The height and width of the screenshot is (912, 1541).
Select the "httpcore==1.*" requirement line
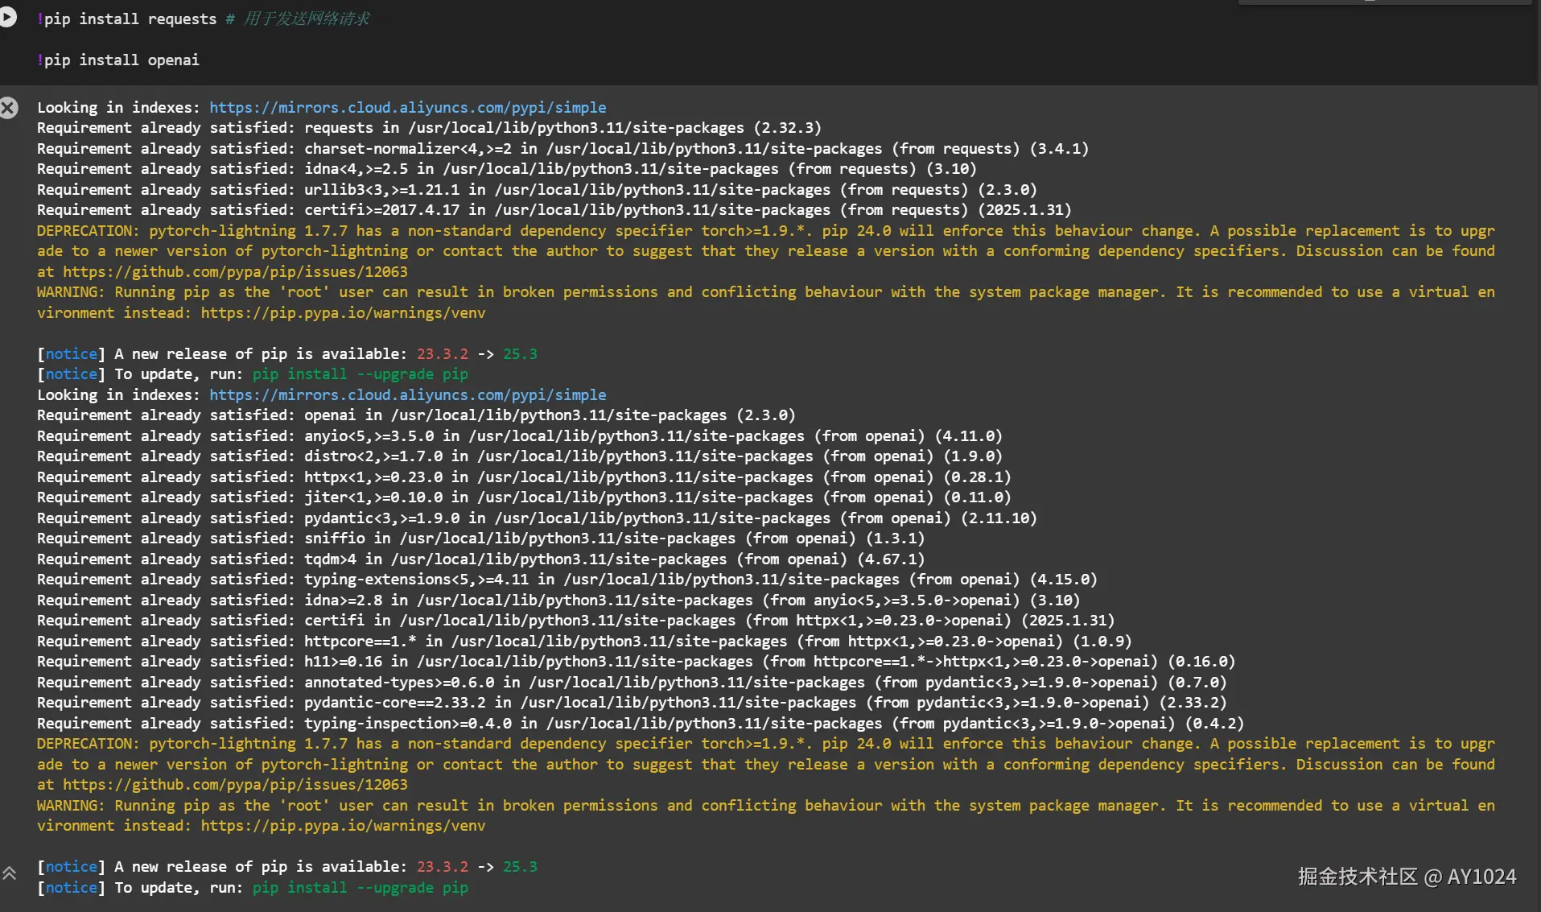coord(584,642)
